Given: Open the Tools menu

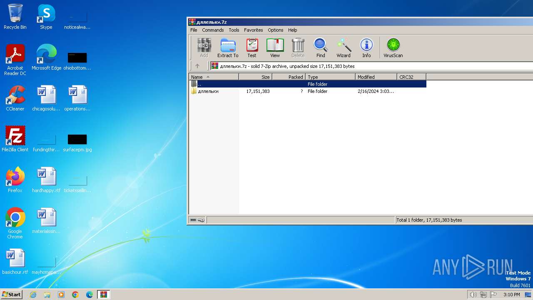Looking at the screenshot, I should click(x=234, y=30).
